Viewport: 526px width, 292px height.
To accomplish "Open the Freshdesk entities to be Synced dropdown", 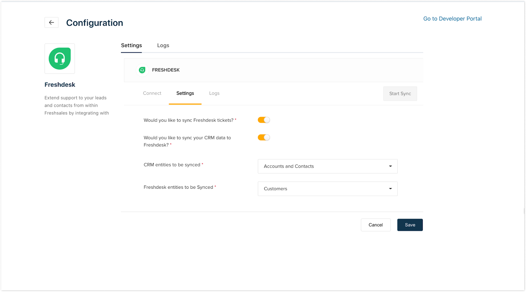I will (327, 189).
